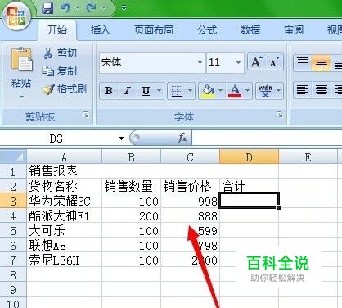The width and height of the screenshot is (342, 308).
Task: Apply yellow fill color bucket
Action: click(208, 91)
